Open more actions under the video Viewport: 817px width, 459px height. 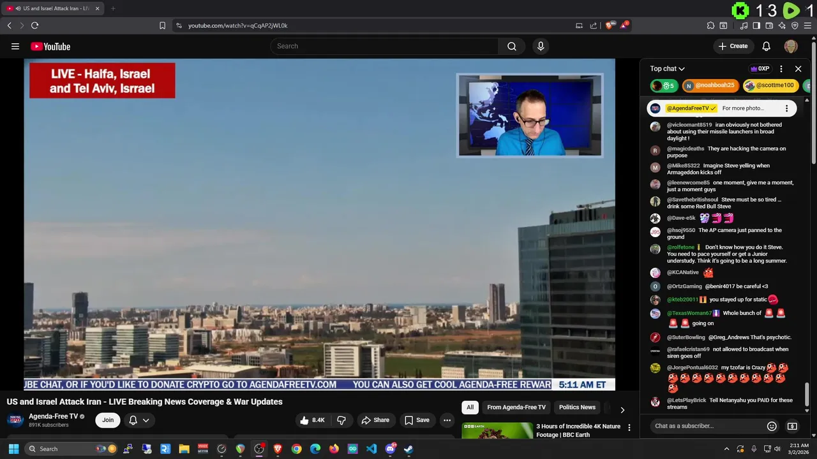click(447, 420)
